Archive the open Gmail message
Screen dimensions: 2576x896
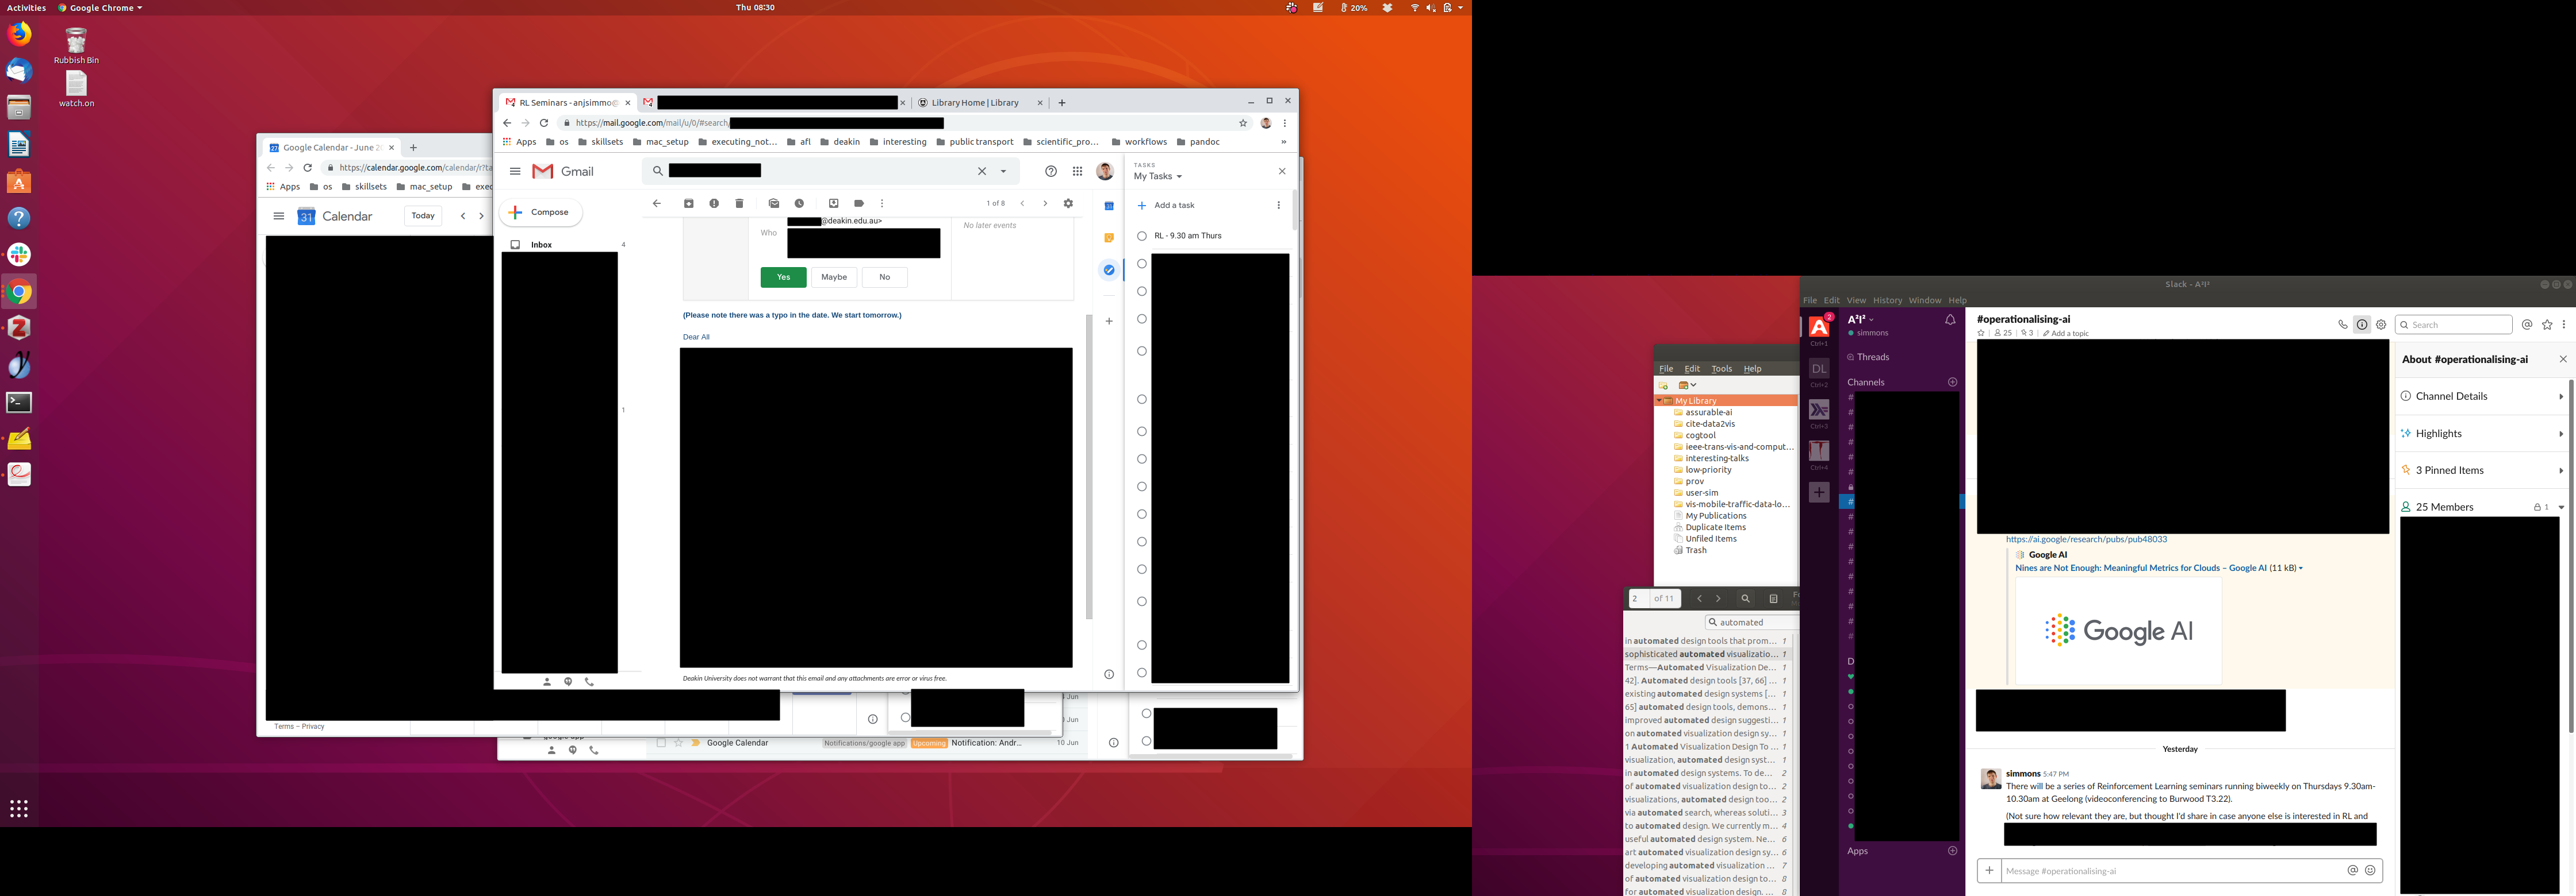[688, 204]
